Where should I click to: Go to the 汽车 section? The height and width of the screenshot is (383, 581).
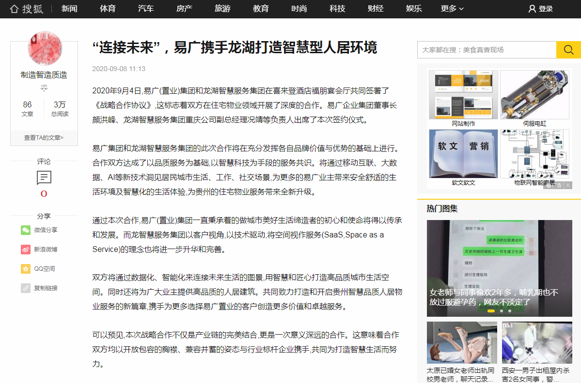[x=146, y=9]
